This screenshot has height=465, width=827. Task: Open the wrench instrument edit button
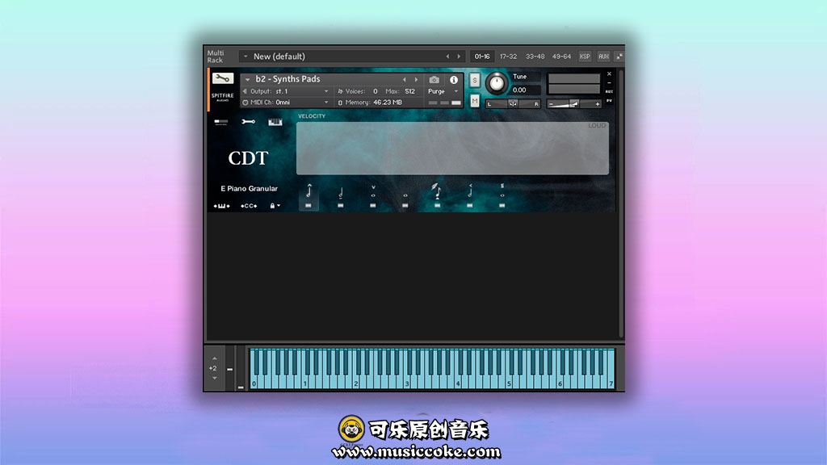222,79
